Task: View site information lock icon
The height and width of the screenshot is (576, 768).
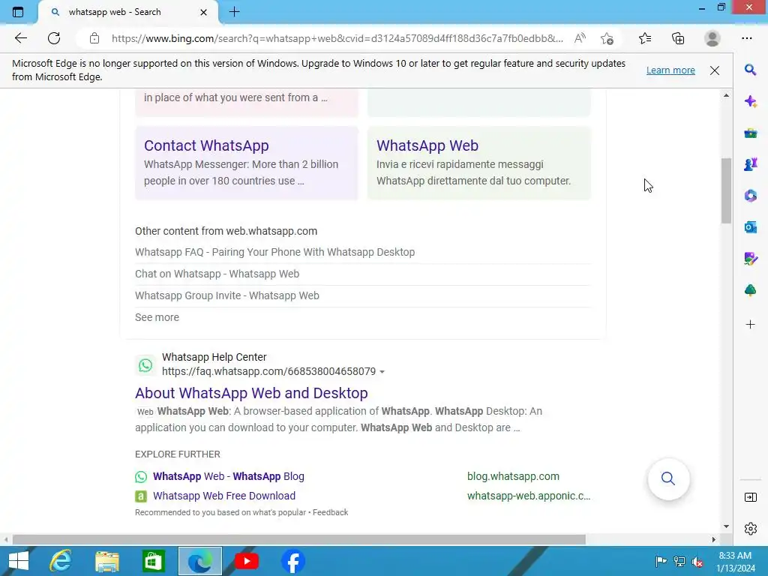Action: (94, 38)
